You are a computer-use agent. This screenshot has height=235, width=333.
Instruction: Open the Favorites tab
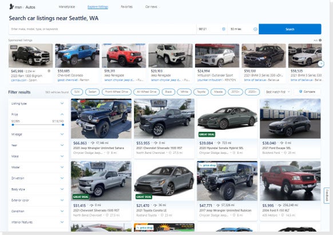(126, 7)
